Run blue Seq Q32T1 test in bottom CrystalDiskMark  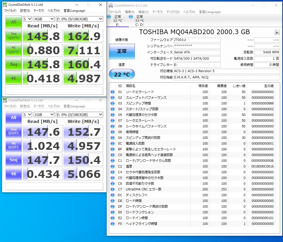(x=14, y=131)
